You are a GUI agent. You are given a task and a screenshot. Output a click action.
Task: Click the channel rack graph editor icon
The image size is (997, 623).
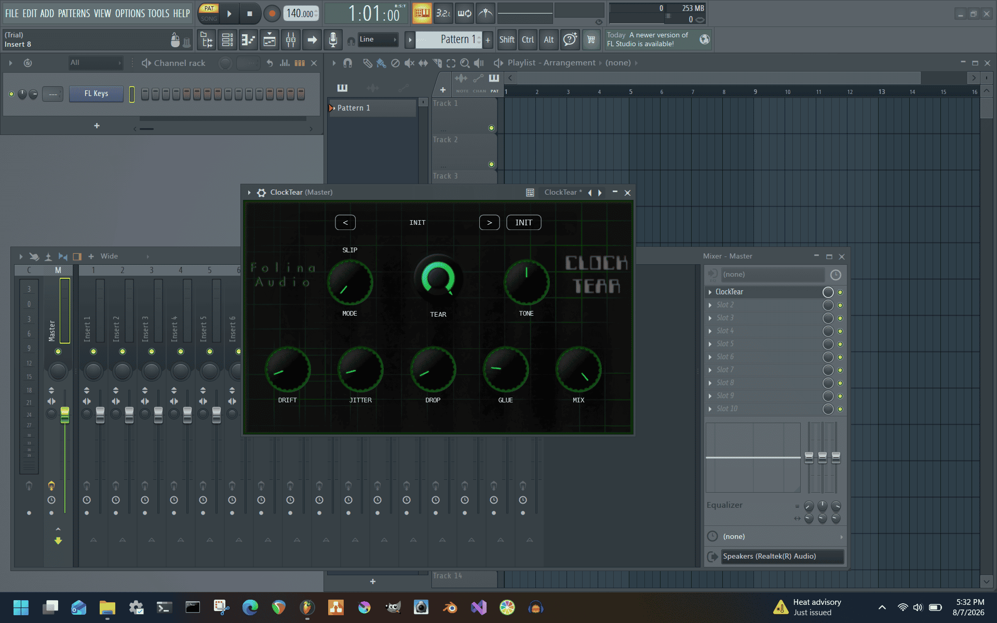point(285,63)
